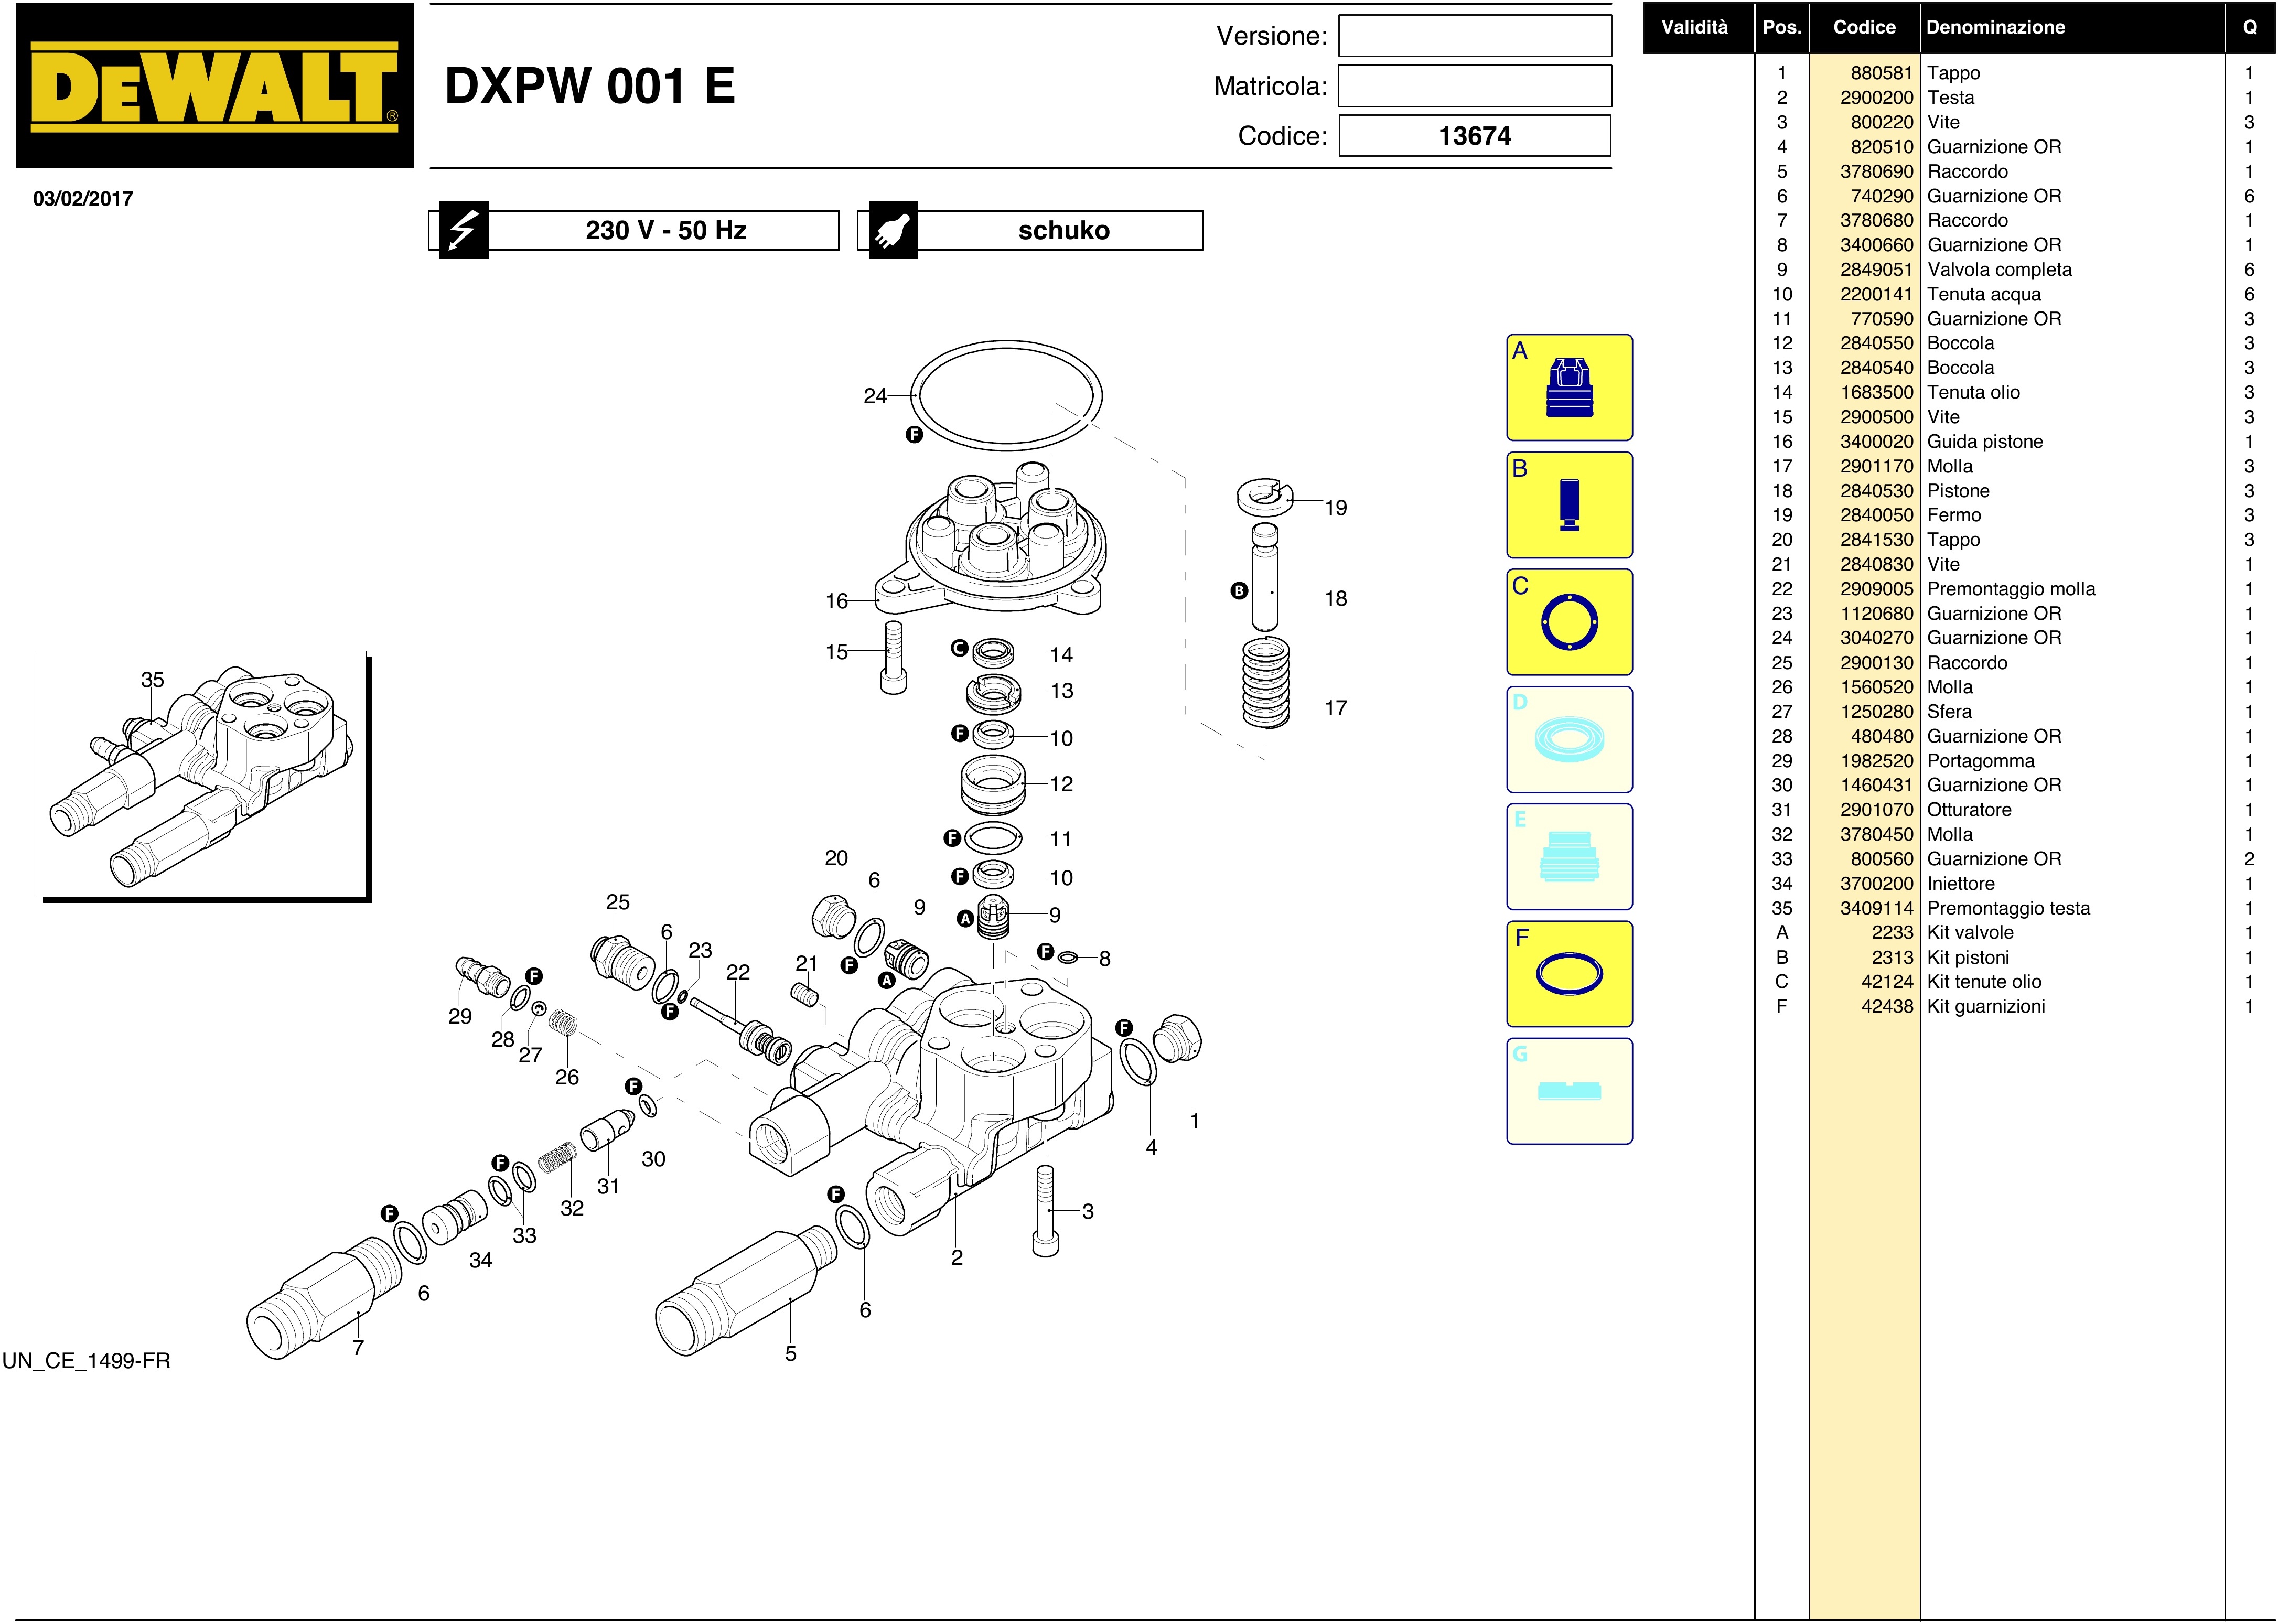Image resolution: width=2278 pixels, height=1624 pixels.
Task: Click the schuko plug icon
Action: (892, 230)
